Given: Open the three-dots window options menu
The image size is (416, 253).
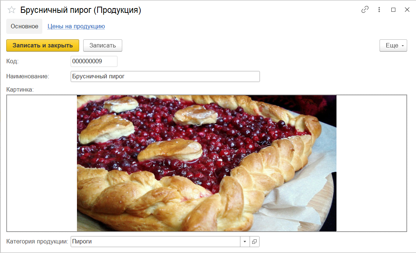Looking at the screenshot, I should [x=379, y=10].
